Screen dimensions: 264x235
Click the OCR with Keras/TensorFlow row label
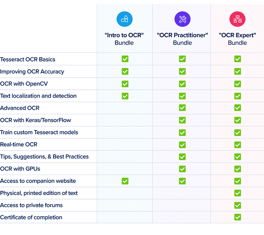click(35, 120)
